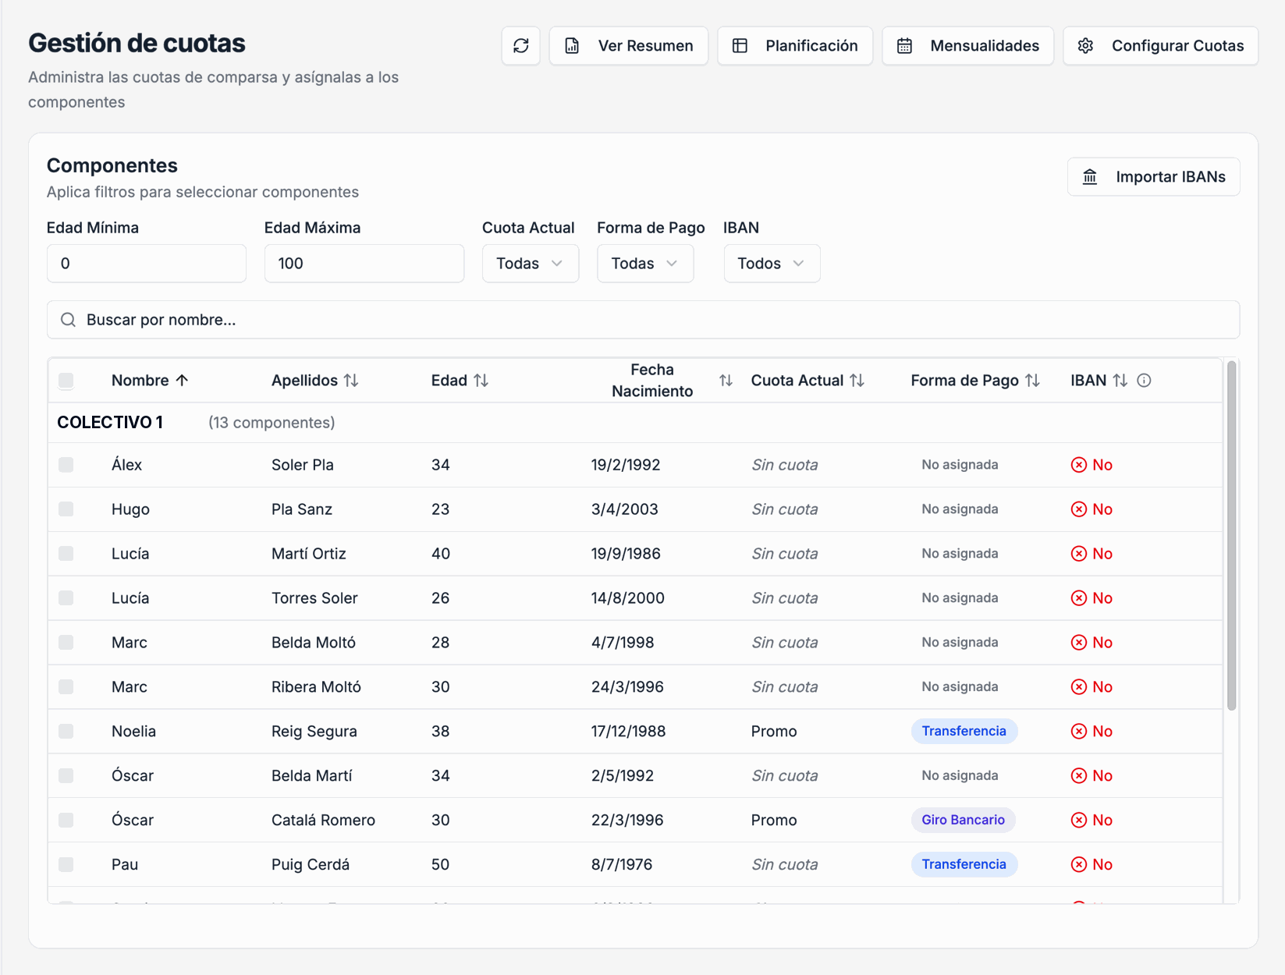
Task: Click the red IBAN status icon for Noelia
Action: (x=1078, y=732)
